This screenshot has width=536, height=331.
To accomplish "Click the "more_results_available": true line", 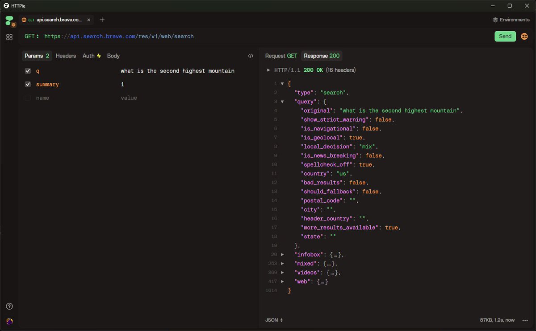I will tap(351, 228).
